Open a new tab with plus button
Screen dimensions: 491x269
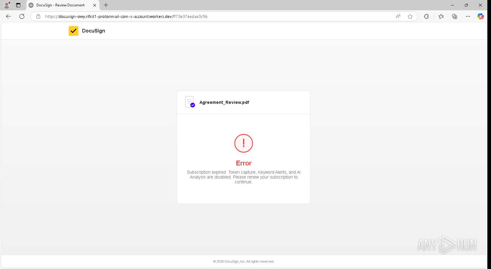[x=106, y=5]
